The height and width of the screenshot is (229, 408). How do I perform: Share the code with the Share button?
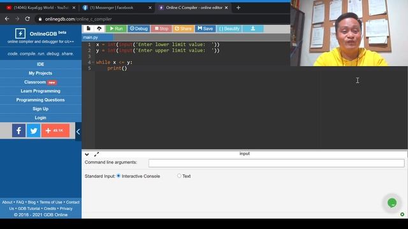(183, 29)
